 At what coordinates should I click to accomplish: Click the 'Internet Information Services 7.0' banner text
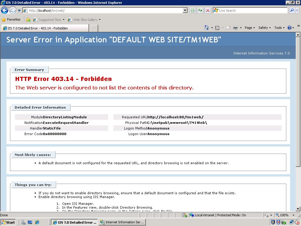click(x=261, y=53)
